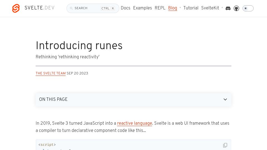Expand the On This Page chevron
The width and height of the screenshot is (267, 150).
coord(225,99)
